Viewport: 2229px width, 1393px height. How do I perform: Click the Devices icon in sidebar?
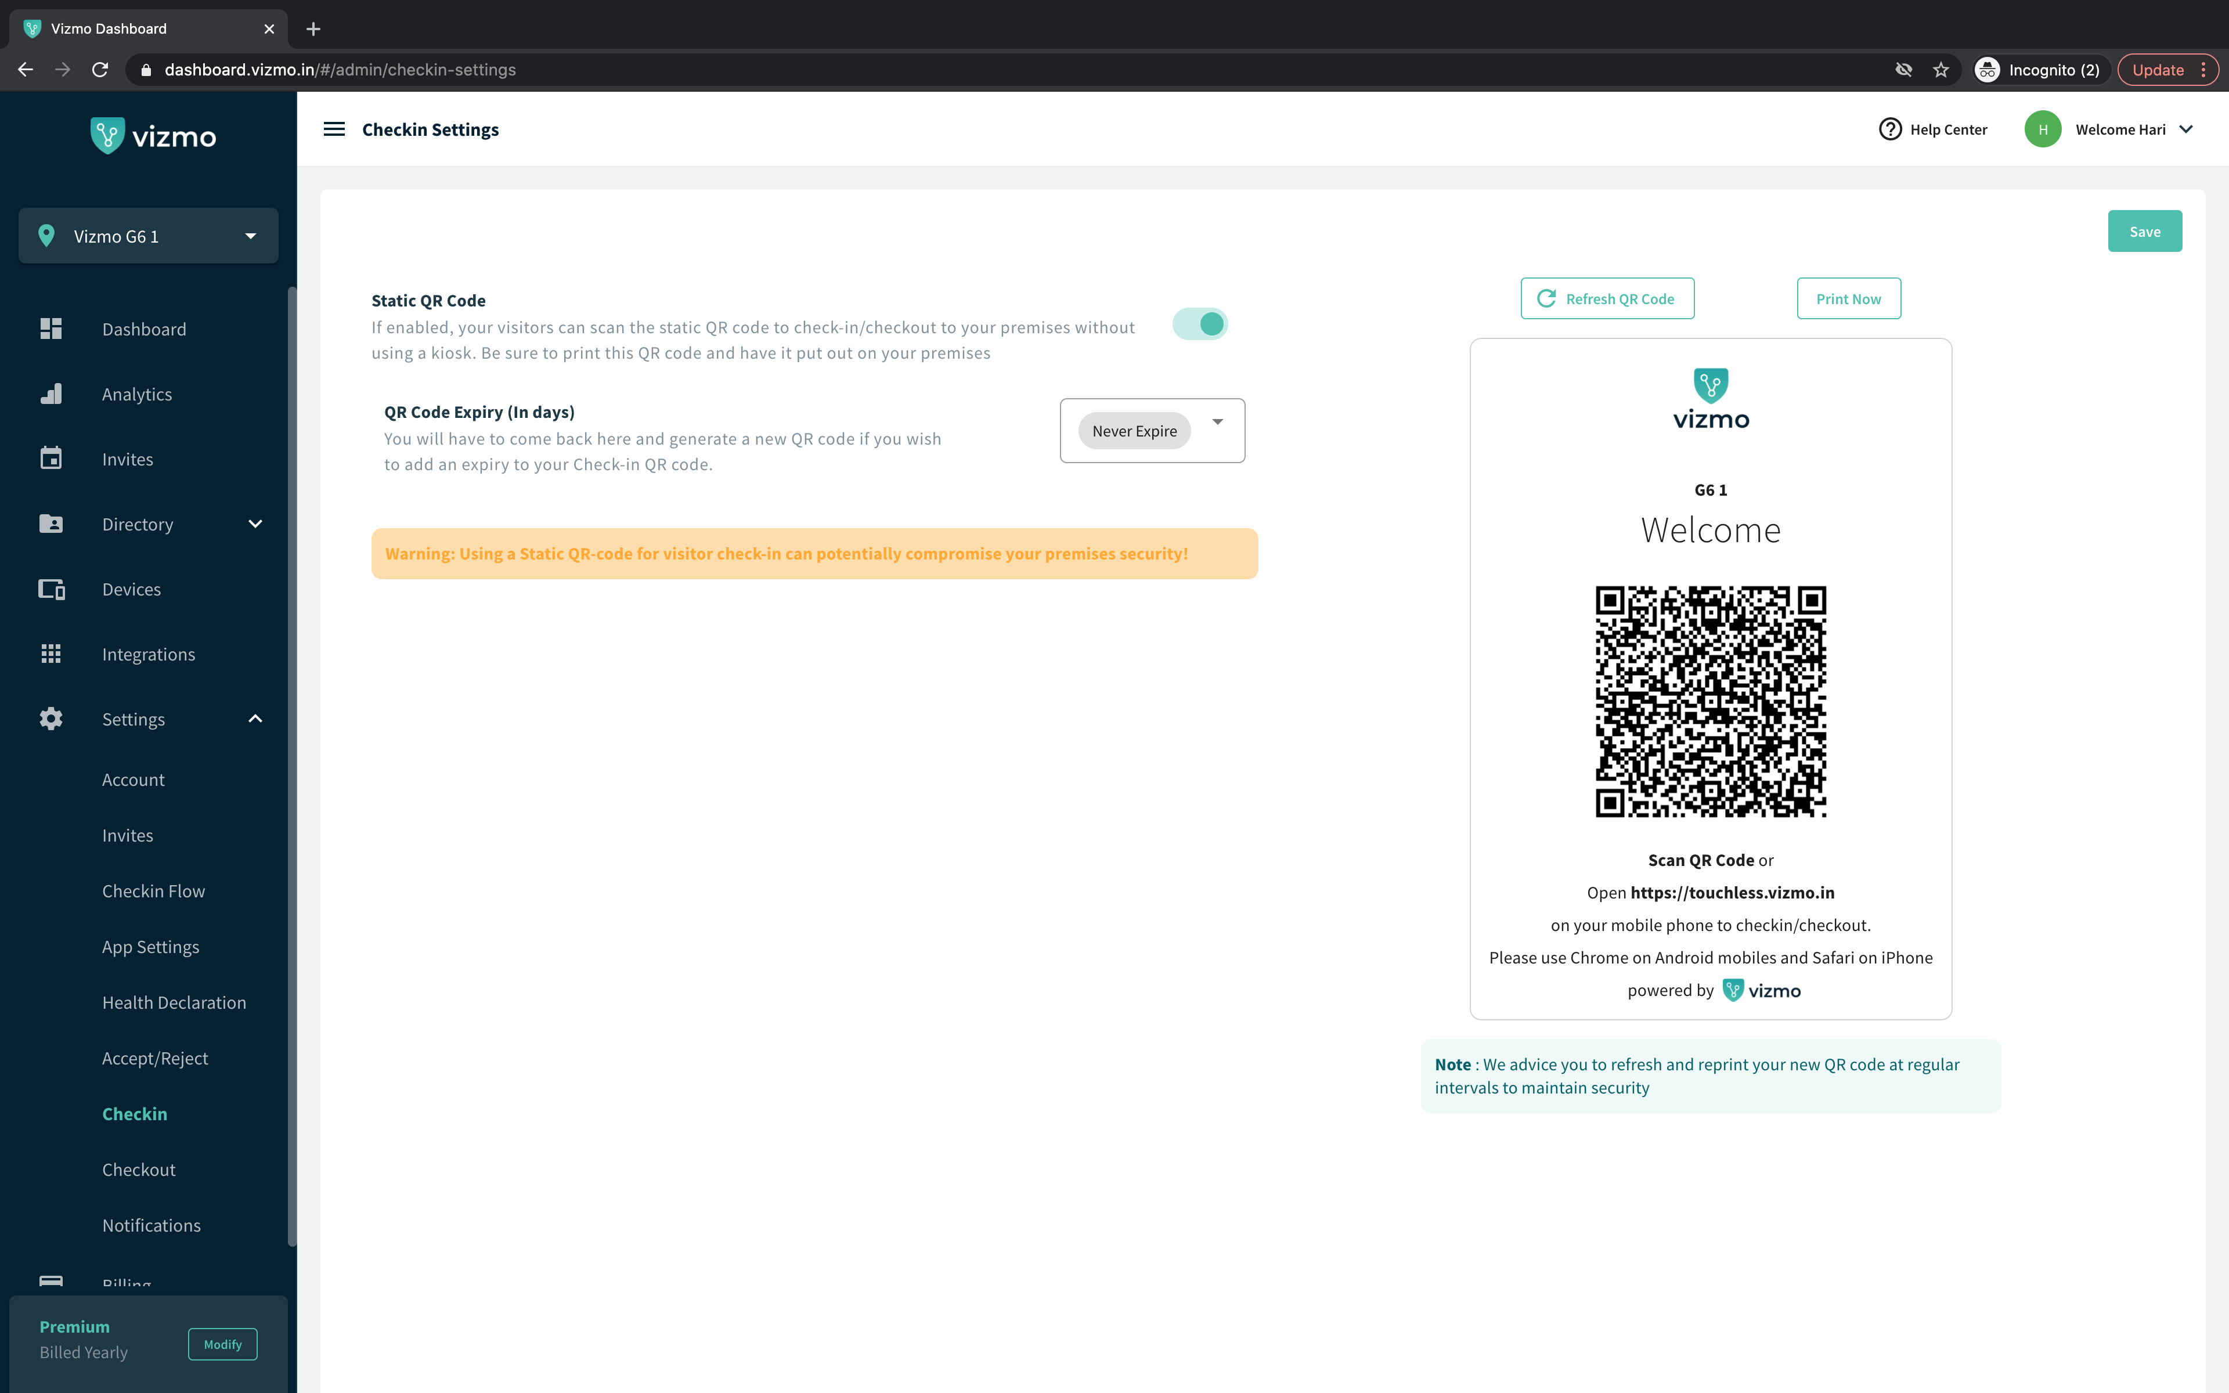[x=51, y=590]
